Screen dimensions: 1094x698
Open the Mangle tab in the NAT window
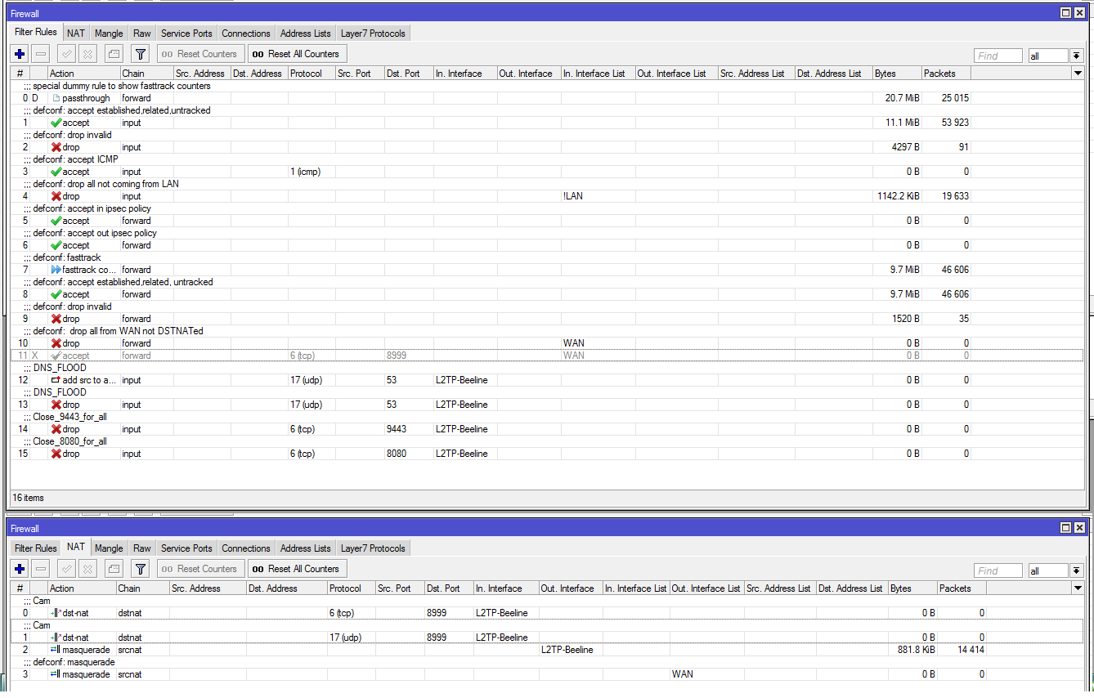click(x=109, y=548)
